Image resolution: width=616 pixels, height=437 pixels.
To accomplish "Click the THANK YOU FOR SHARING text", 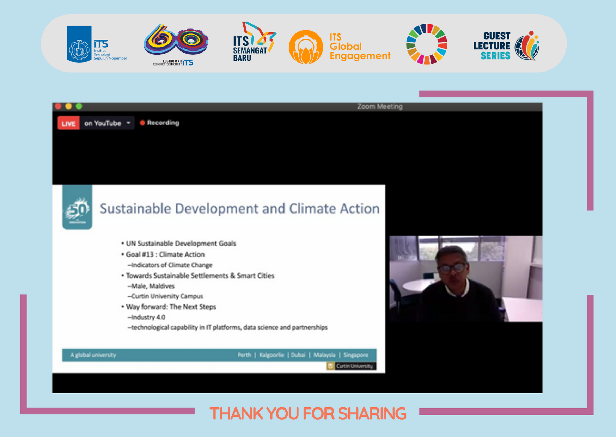I will click(x=307, y=414).
